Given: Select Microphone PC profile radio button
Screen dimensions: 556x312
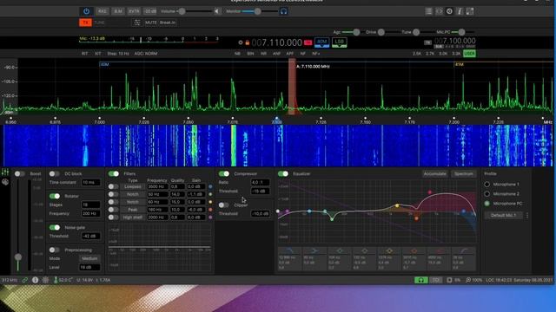Looking at the screenshot, I should tap(486, 204).
